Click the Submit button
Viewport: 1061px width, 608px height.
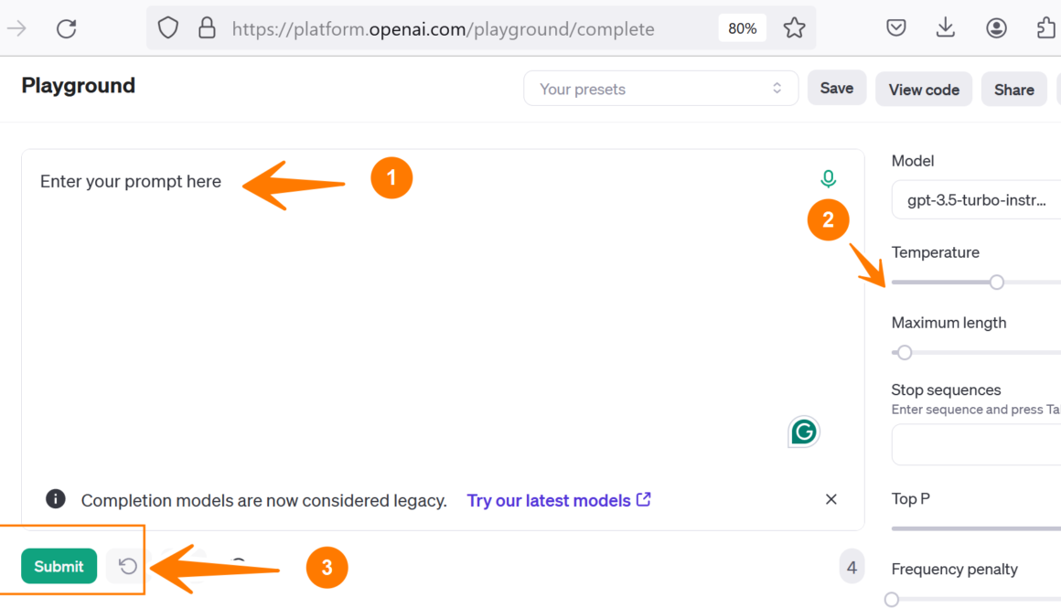coord(59,566)
